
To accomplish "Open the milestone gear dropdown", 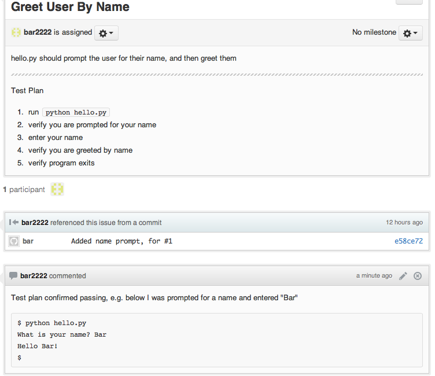I will click(x=411, y=33).
